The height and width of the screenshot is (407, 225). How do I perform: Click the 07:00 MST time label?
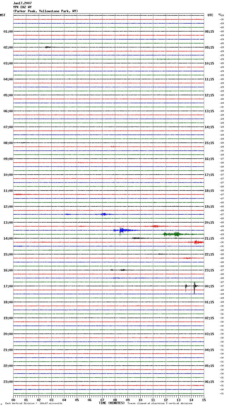tap(8, 127)
